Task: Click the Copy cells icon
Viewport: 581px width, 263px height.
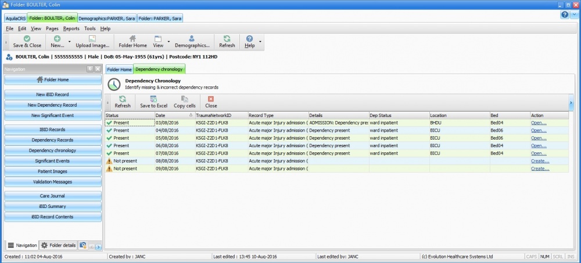Action: [185, 100]
